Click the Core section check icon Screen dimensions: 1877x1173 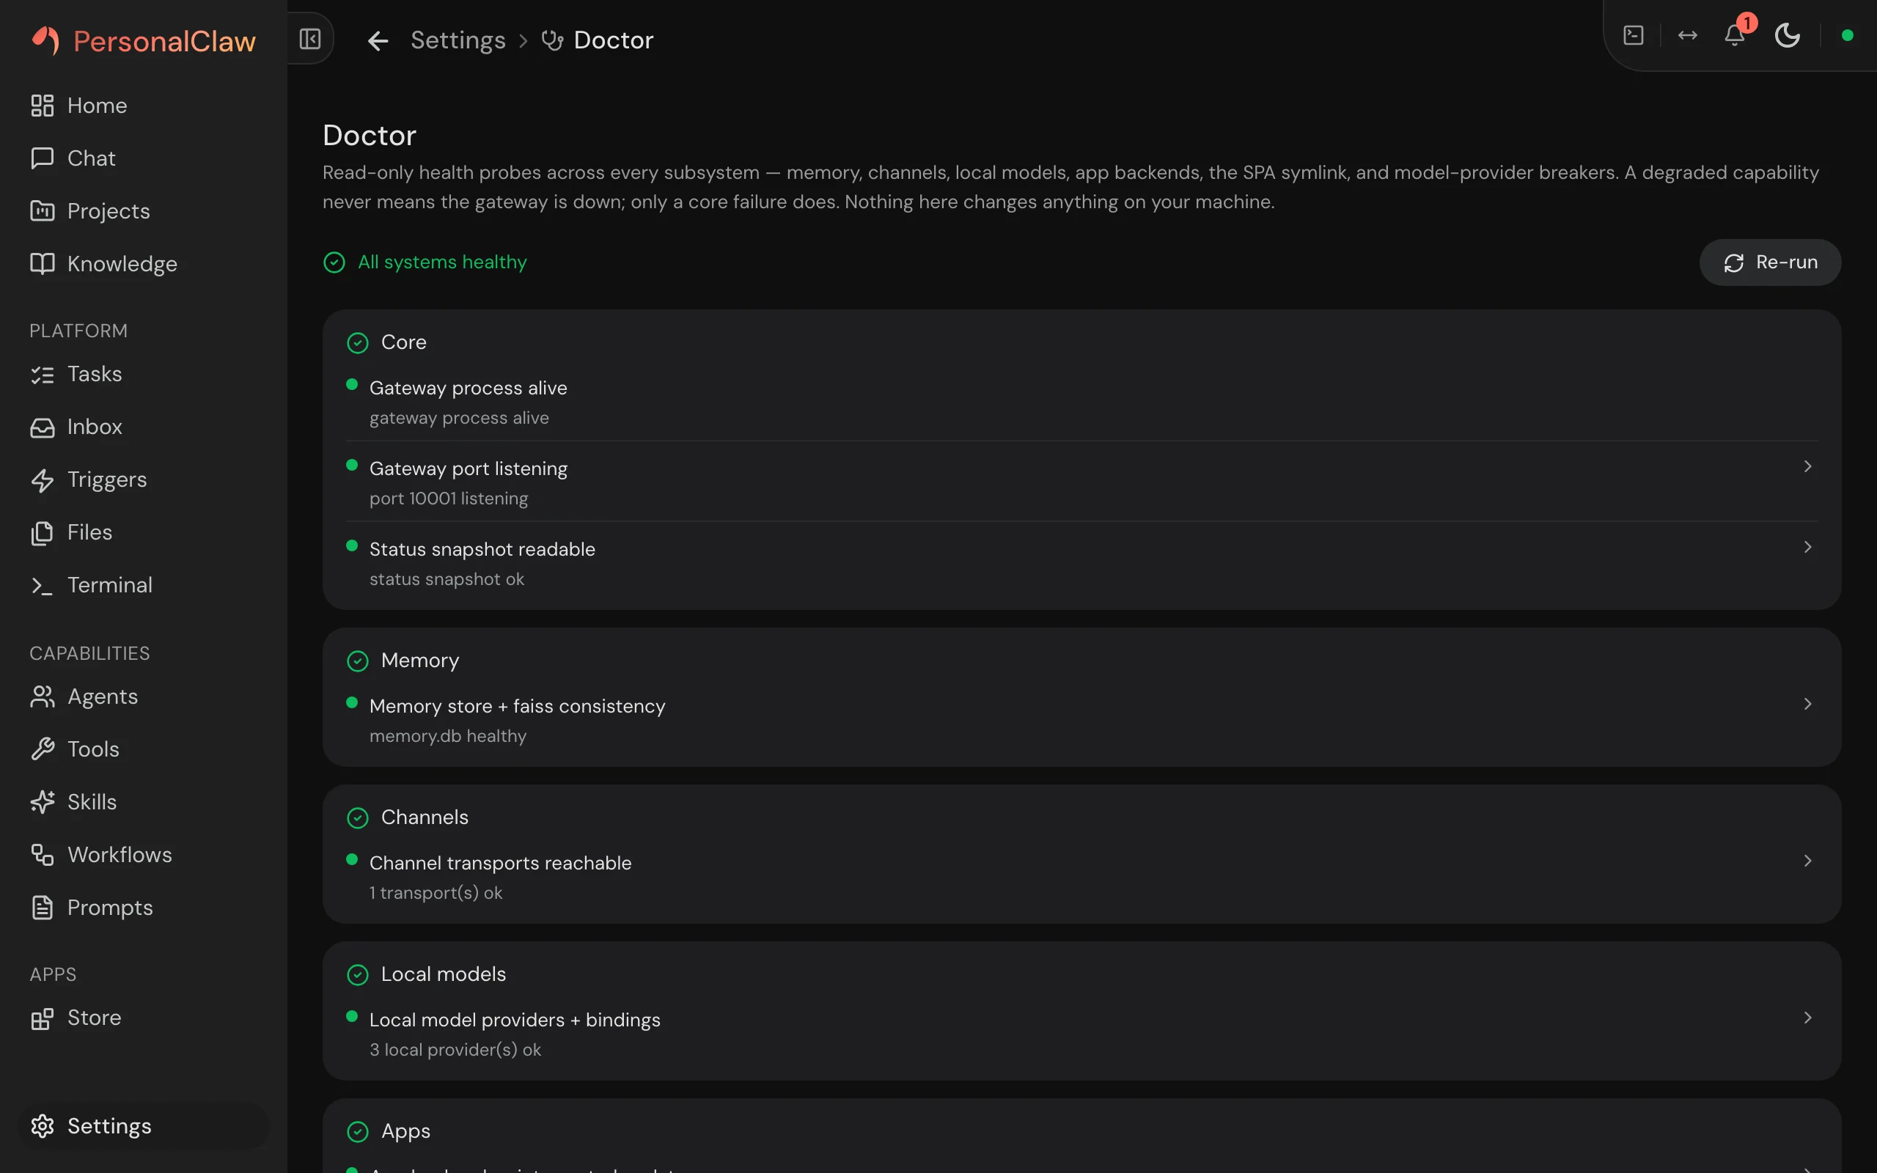pyautogui.click(x=358, y=343)
